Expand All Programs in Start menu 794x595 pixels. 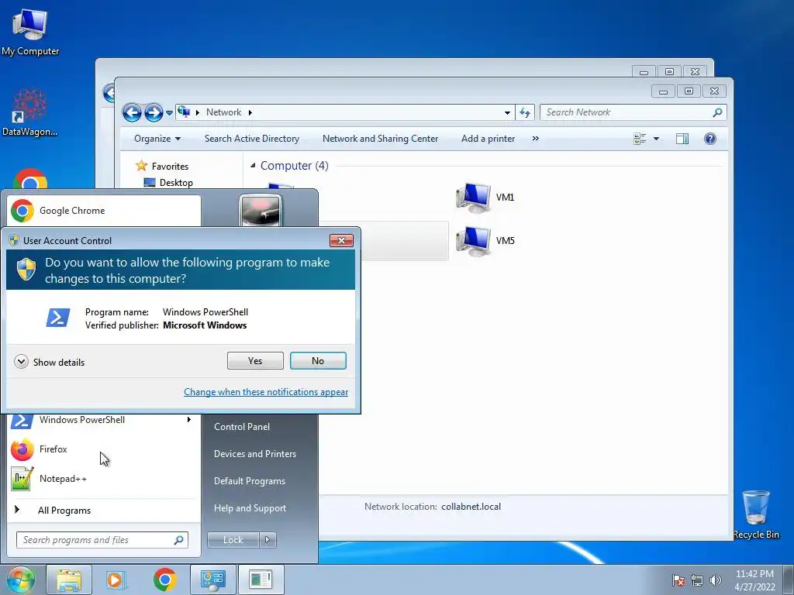click(64, 511)
